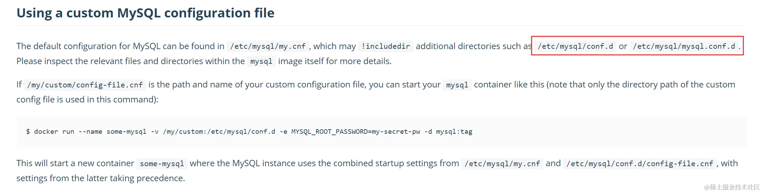Click the MYSQL_ROOT_PASSWORD=my-secret-pw text in command
The width and height of the screenshot is (762, 193).
[x=356, y=132]
